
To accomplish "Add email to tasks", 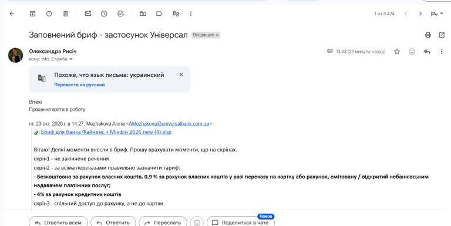I will [121, 14].
